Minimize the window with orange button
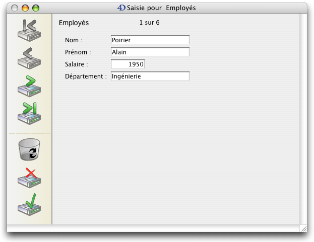This screenshot has height=242, width=314. [25, 8]
